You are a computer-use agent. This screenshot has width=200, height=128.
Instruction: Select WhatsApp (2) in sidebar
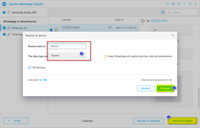tap(24, 28)
